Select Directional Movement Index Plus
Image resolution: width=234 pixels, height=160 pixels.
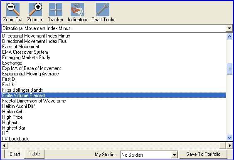click(x=114, y=41)
